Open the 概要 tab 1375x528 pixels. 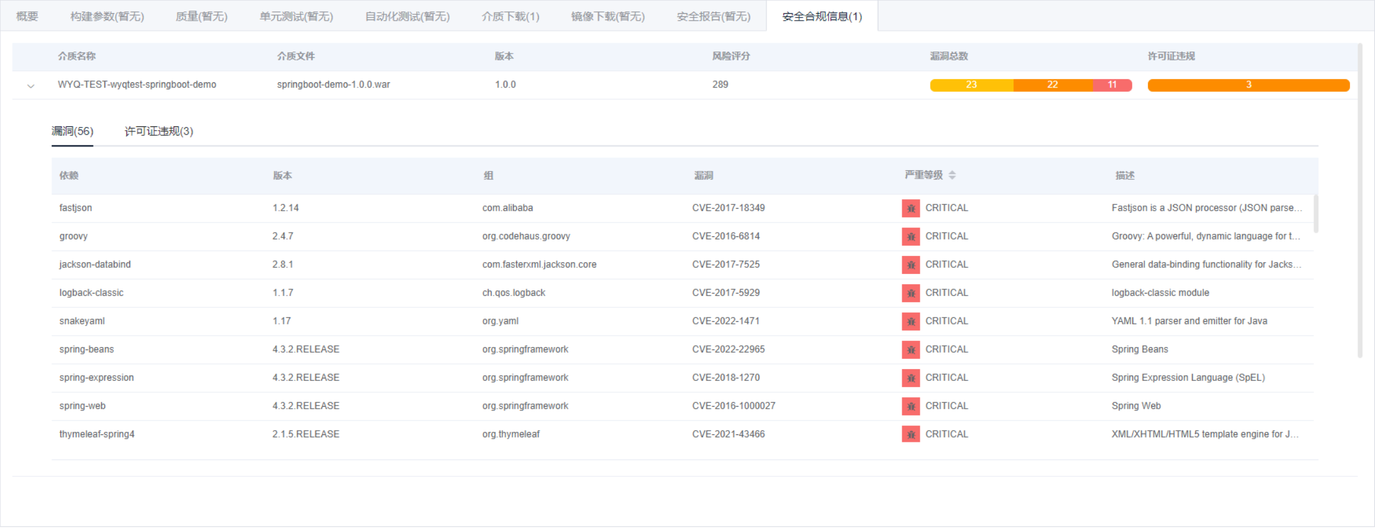coord(27,16)
